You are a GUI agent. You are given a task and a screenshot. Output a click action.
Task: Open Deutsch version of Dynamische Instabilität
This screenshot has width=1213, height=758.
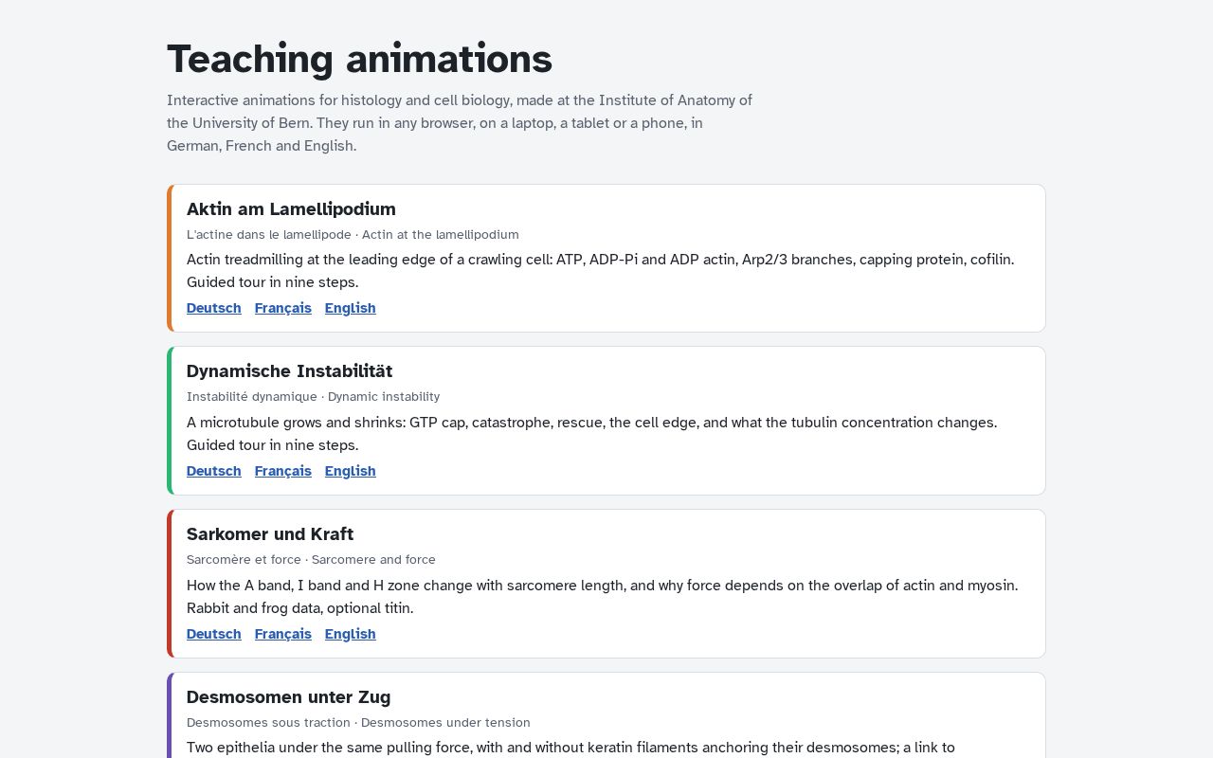tap(214, 471)
